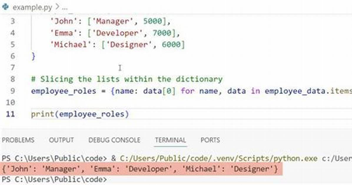This screenshot has height=185, width=352.
Task: Click line number 3 in the gutter
Action: coord(13,21)
